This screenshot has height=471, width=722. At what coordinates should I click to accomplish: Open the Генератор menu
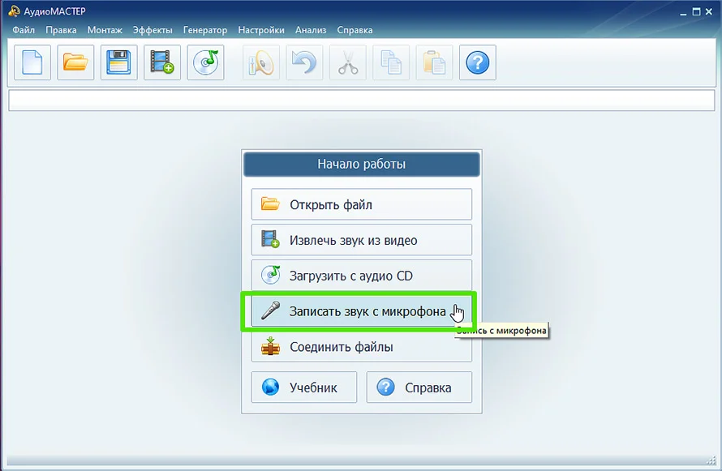(x=205, y=30)
